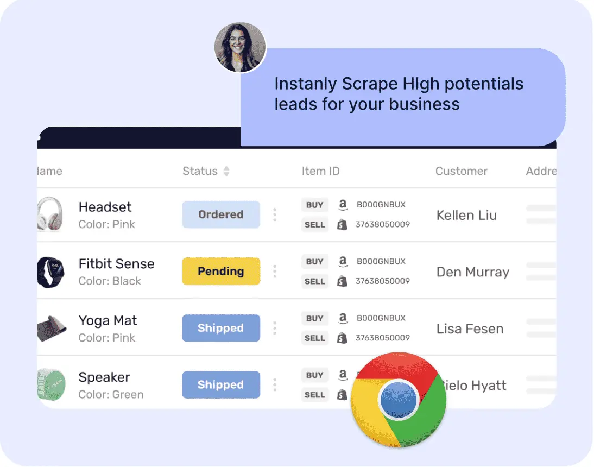Click the Headset product name
This screenshot has width=594, height=467.
(x=105, y=207)
